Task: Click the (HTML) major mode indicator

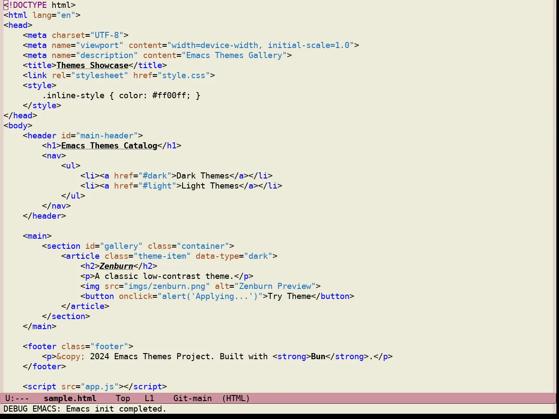Action: point(236,398)
